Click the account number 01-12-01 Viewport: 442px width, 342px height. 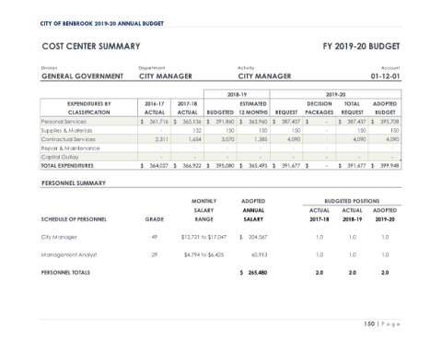(x=385, y=76)
